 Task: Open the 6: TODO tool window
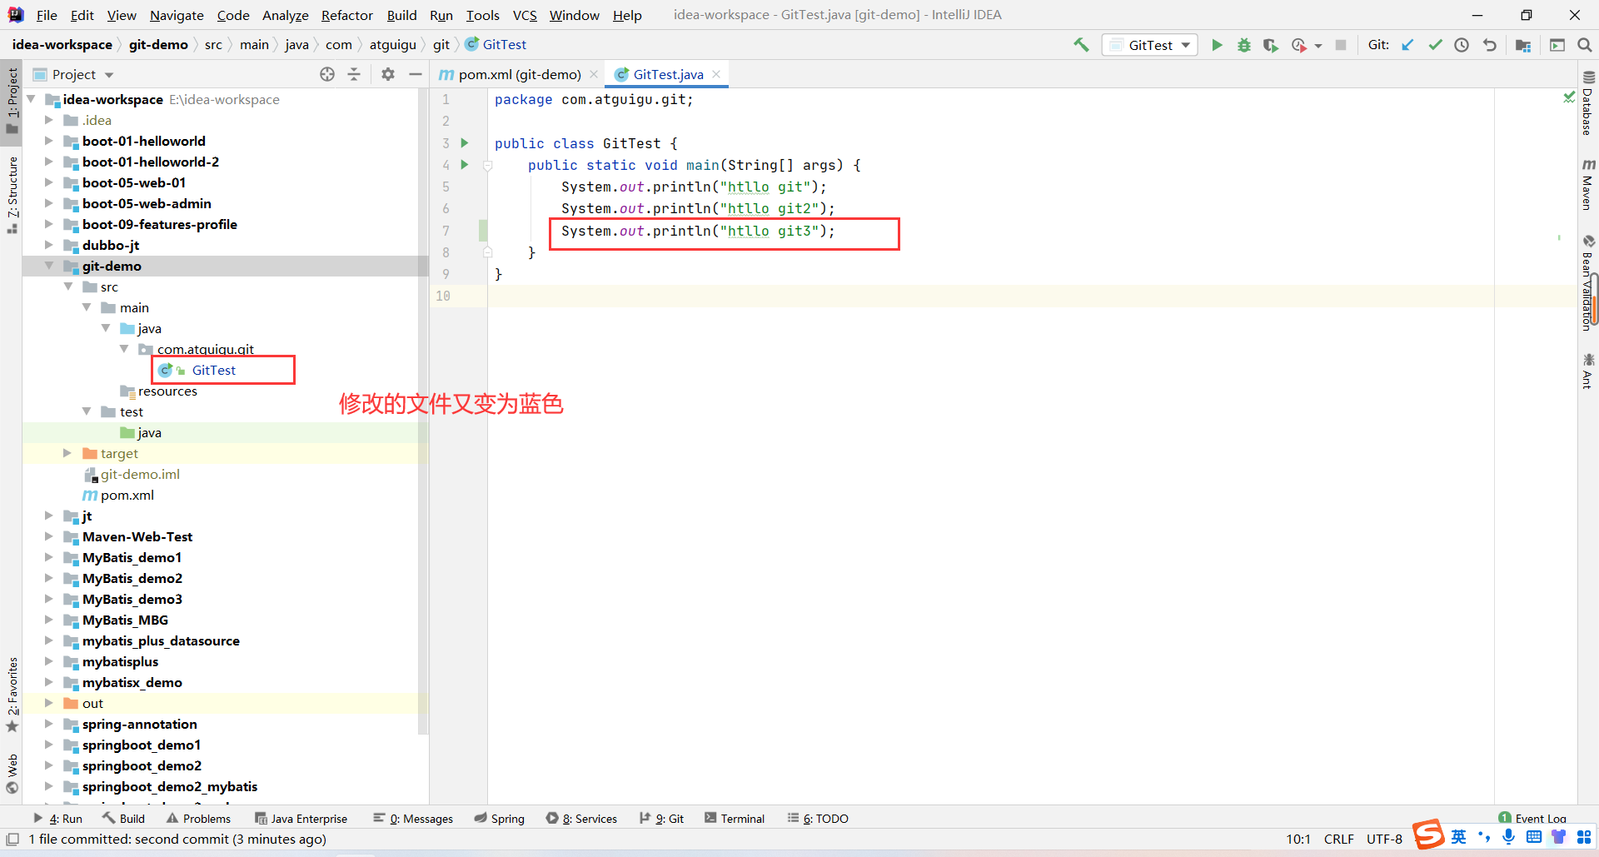coord(818,819)
